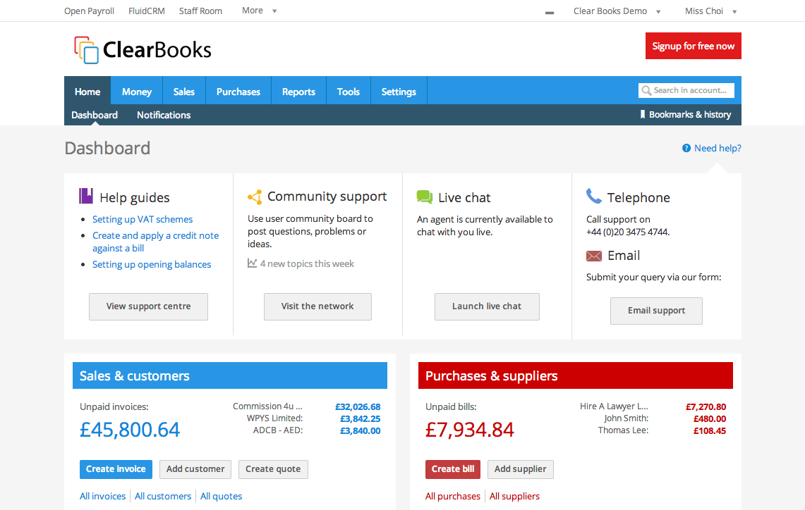
Task: Click the Telephone handset icon
Action: coord(593,196)
